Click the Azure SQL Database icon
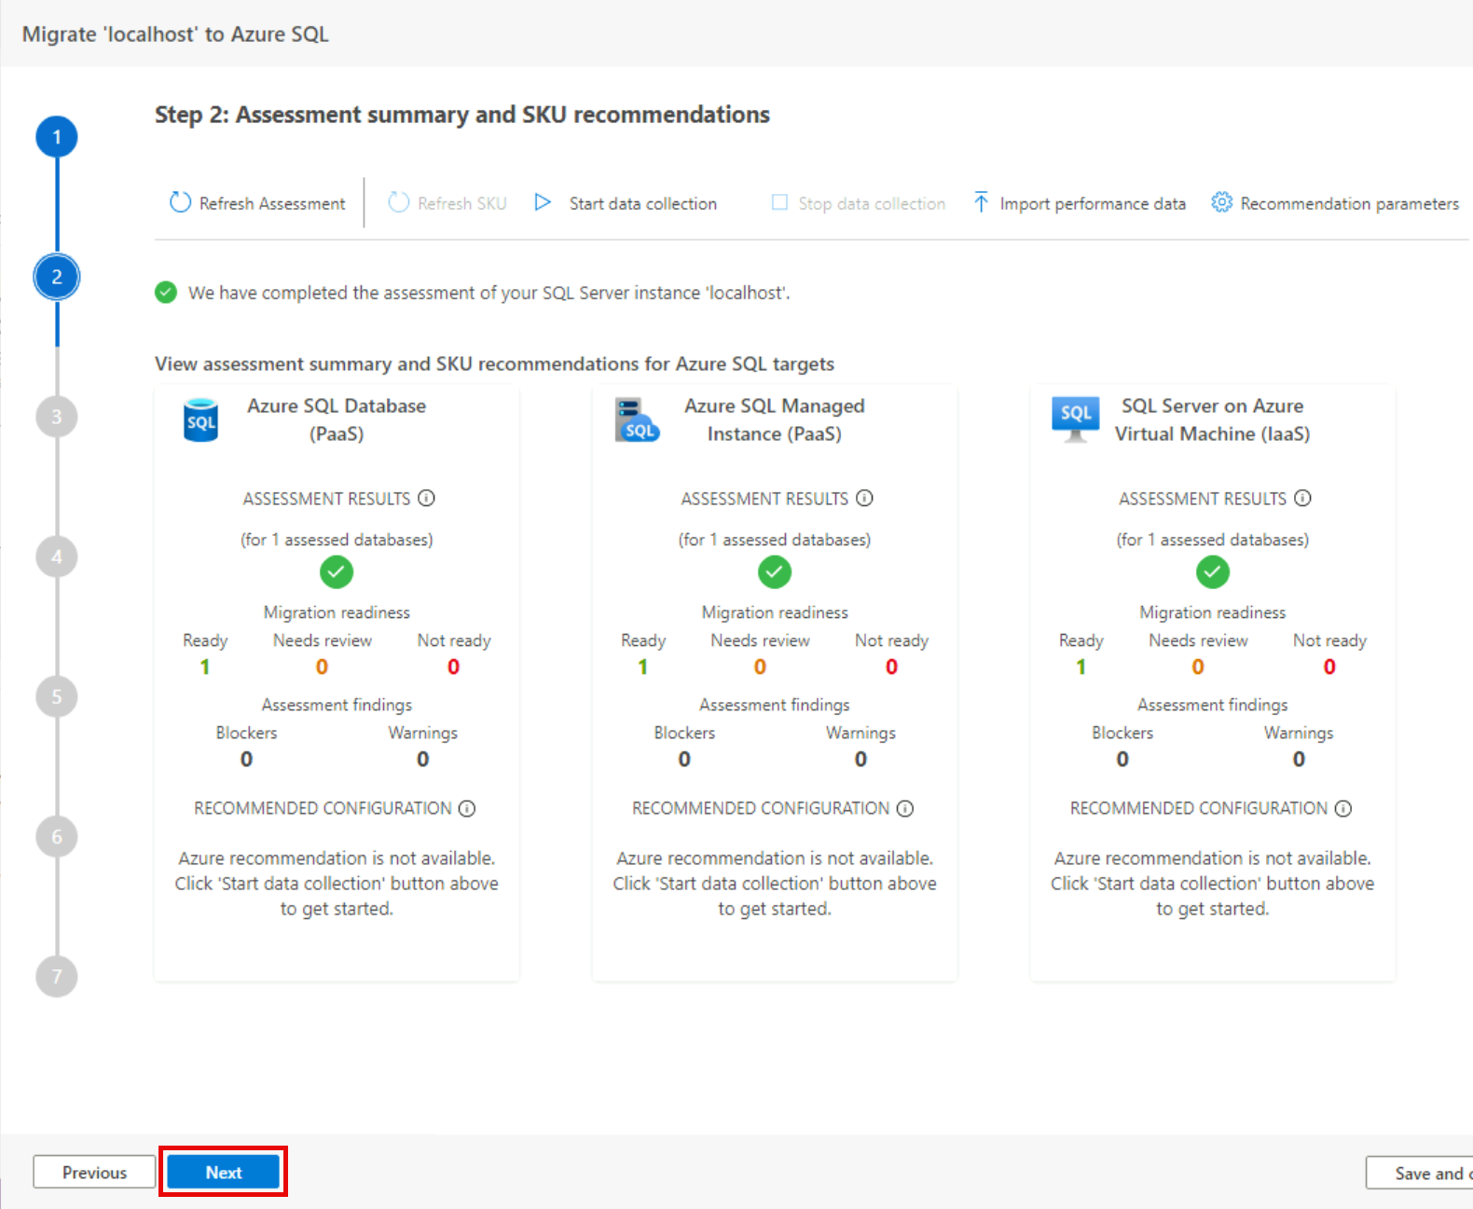 (200, 420)
